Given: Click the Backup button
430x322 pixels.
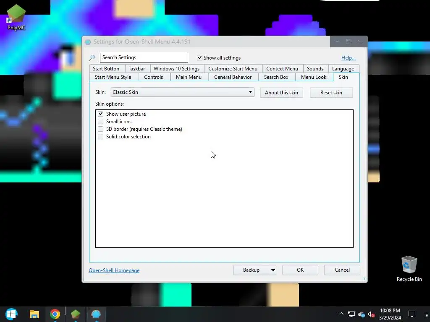Looking at the screenshot, I should click(x=251, y=270).
